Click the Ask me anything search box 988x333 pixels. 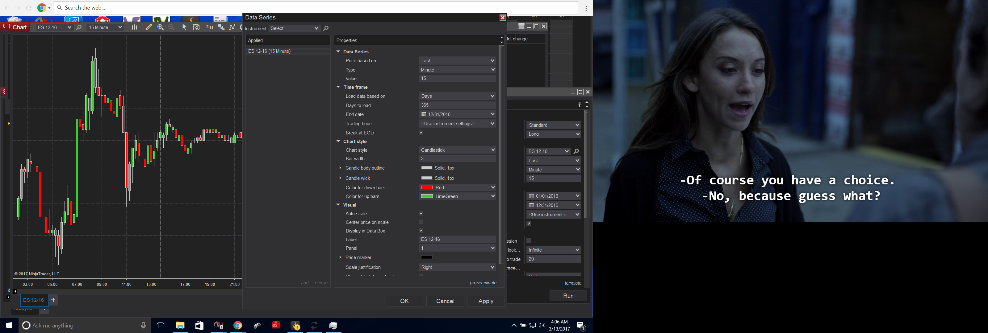(85, 325)
